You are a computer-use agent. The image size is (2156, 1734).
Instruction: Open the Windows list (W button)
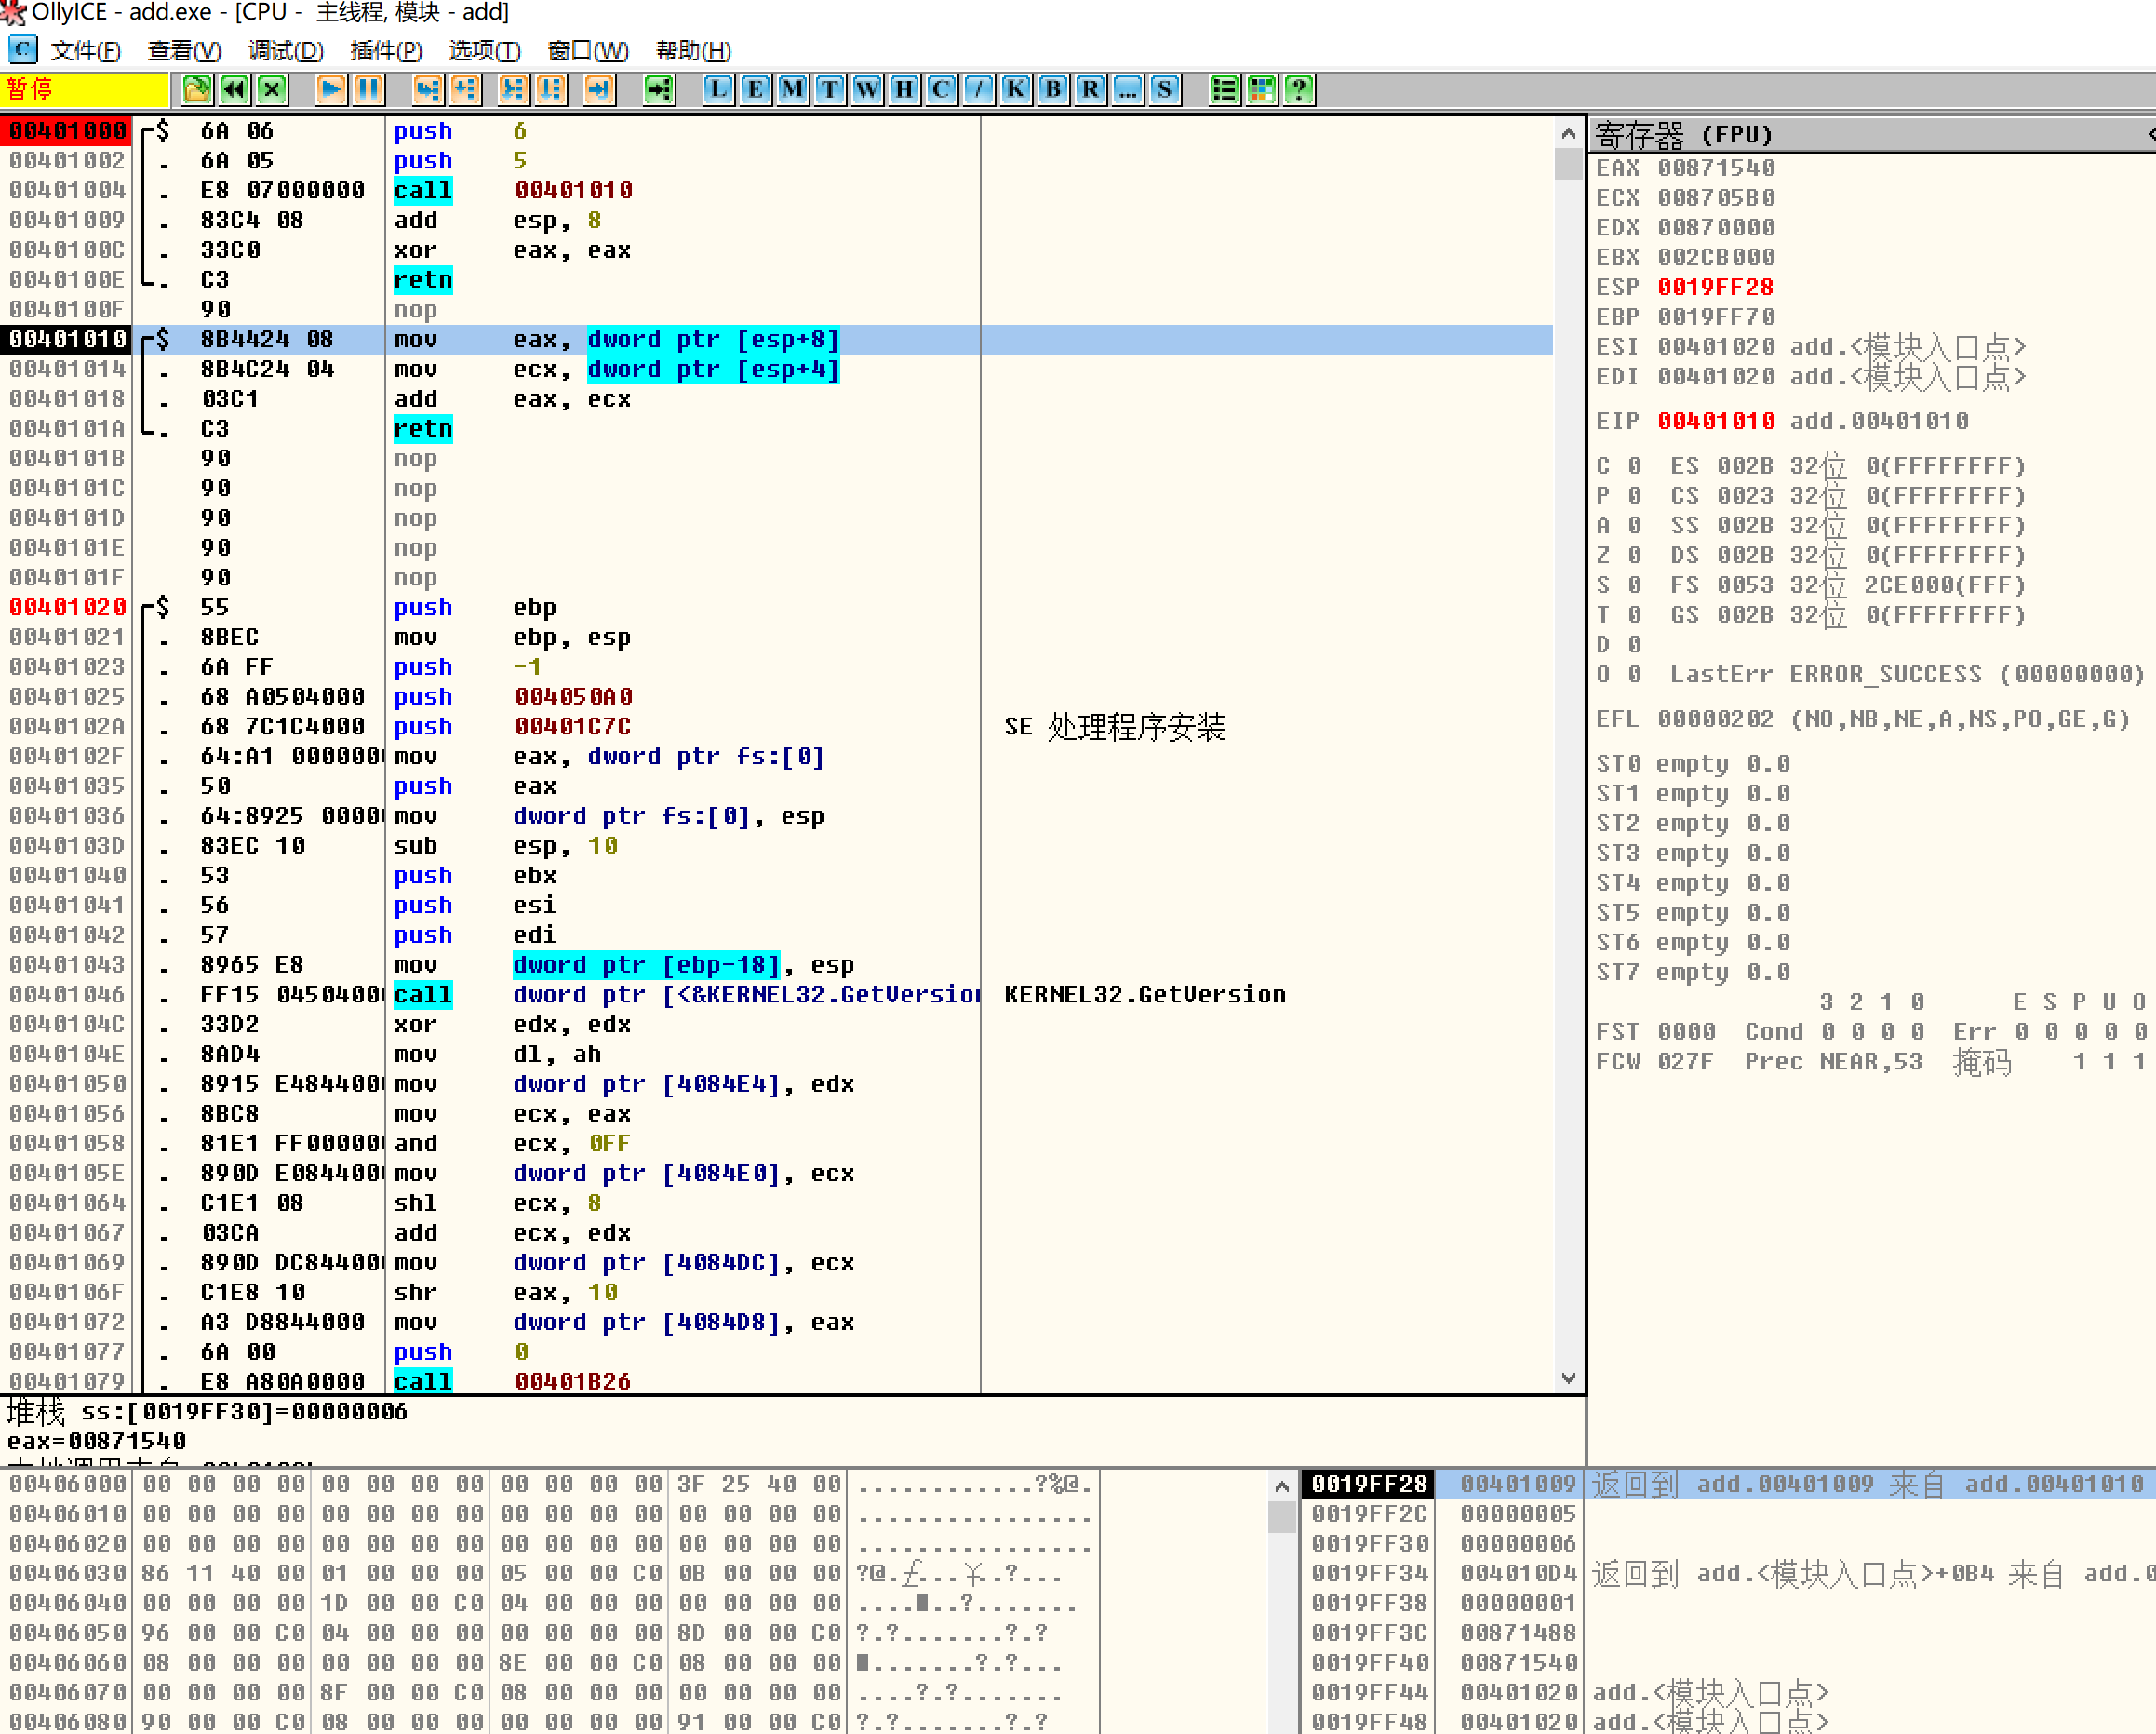(x=867, y=90)
